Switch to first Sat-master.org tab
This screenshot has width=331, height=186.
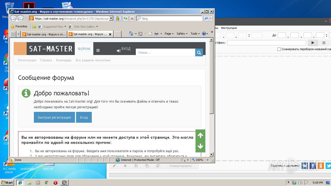coord(44,34)
